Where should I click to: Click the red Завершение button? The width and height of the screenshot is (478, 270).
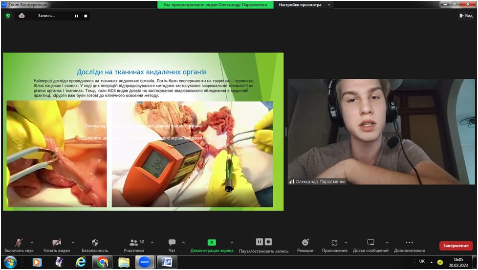pos(456,246)
